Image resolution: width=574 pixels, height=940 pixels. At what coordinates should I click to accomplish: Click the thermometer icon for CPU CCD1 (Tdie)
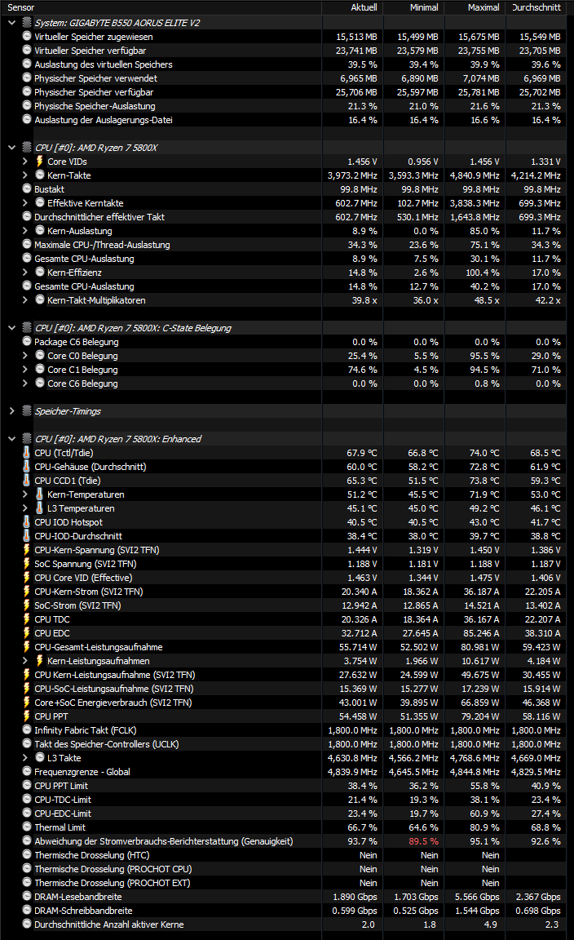26,480
